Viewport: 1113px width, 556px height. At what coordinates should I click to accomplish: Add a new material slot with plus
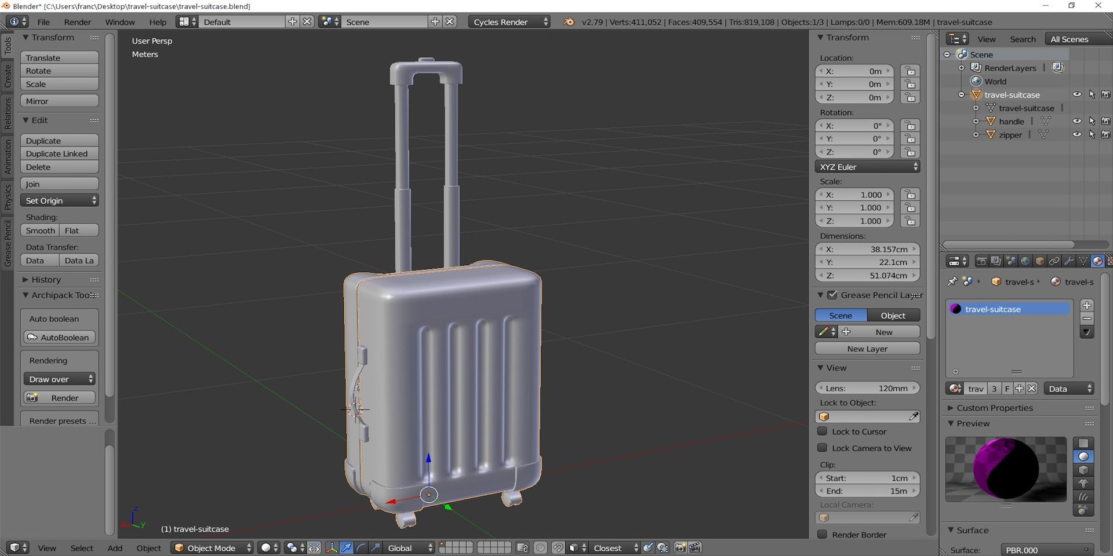click(1087, 305)
